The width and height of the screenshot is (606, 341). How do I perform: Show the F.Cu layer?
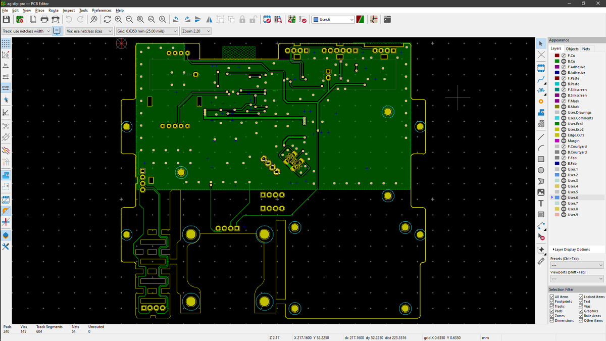564,56
